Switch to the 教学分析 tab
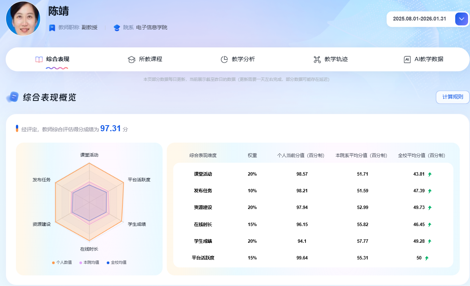Viewport: 470px width, 286px height. (x=243, y=59)
